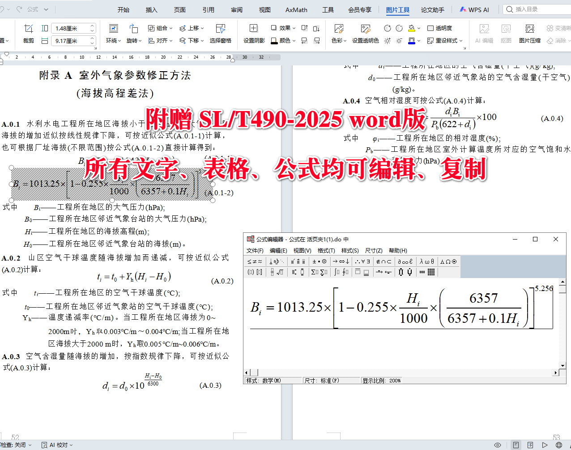571x450 pixels.
Task: Open Greek uppercase palette (Λ Ω)
Action: point(448,261)
